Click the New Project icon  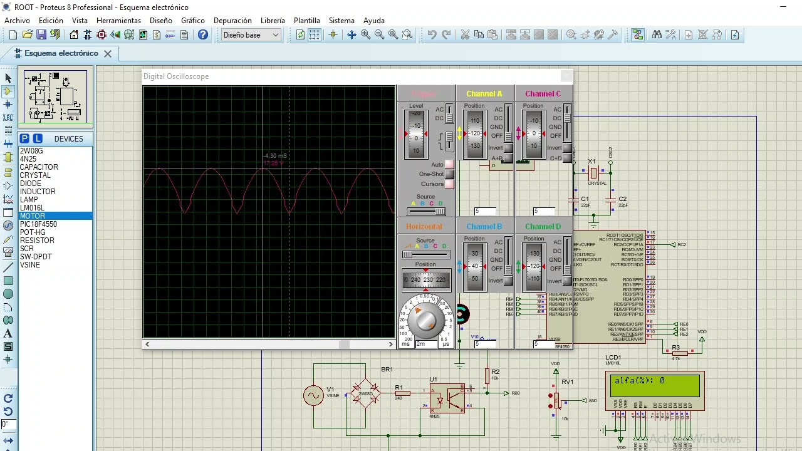[13, 35]
